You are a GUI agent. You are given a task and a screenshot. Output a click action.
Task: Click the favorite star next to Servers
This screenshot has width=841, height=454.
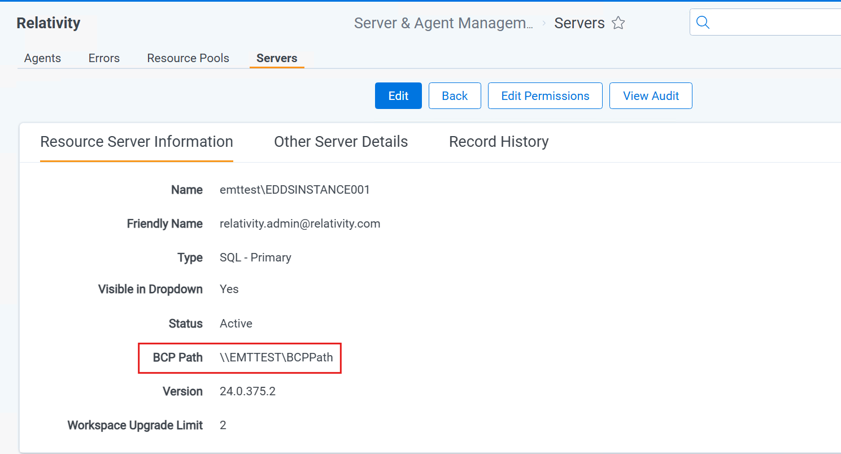(618, 23)
